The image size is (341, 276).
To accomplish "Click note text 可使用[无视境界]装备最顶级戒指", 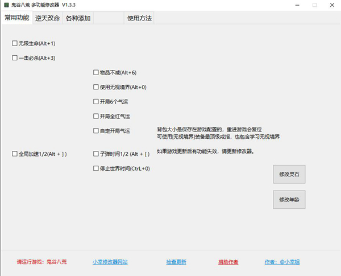I will (193, 137).
